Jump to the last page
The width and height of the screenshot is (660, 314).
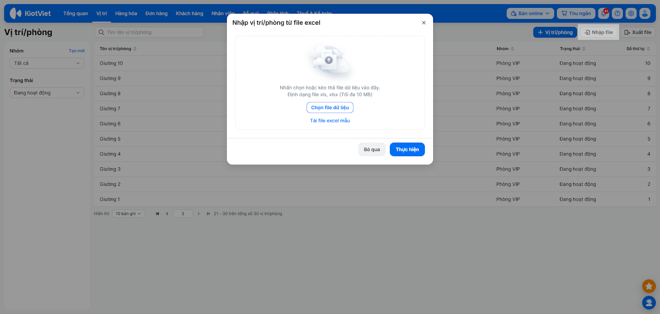pos(208,213)
